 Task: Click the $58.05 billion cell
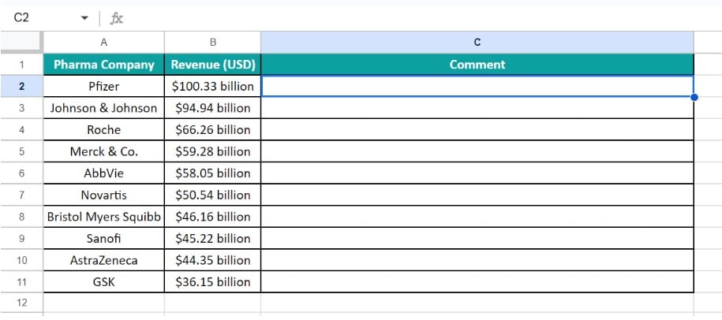click(x=213, y=173)
